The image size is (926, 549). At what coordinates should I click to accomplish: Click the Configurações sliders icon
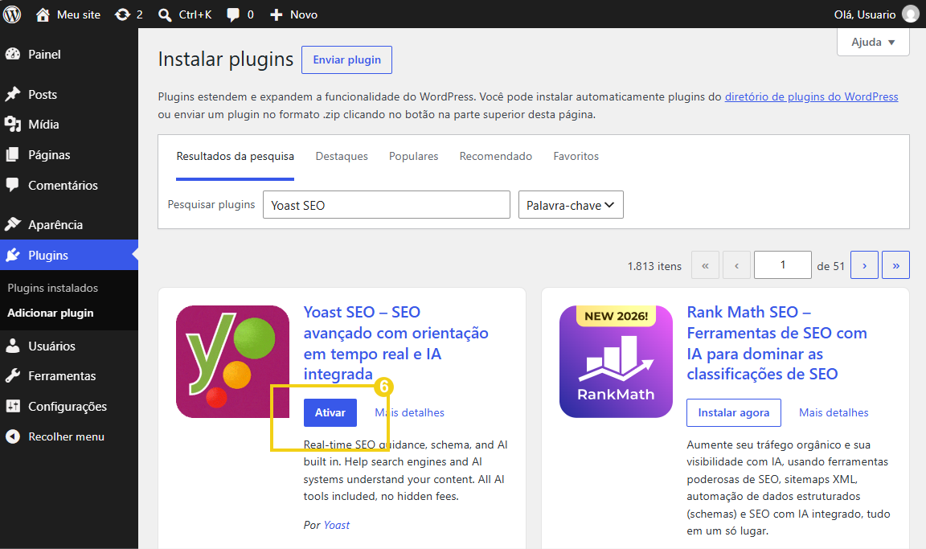coord(12,406)
